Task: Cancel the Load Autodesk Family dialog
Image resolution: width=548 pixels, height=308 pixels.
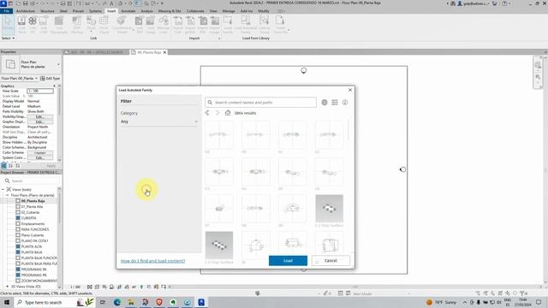Action: click(331, 260)
